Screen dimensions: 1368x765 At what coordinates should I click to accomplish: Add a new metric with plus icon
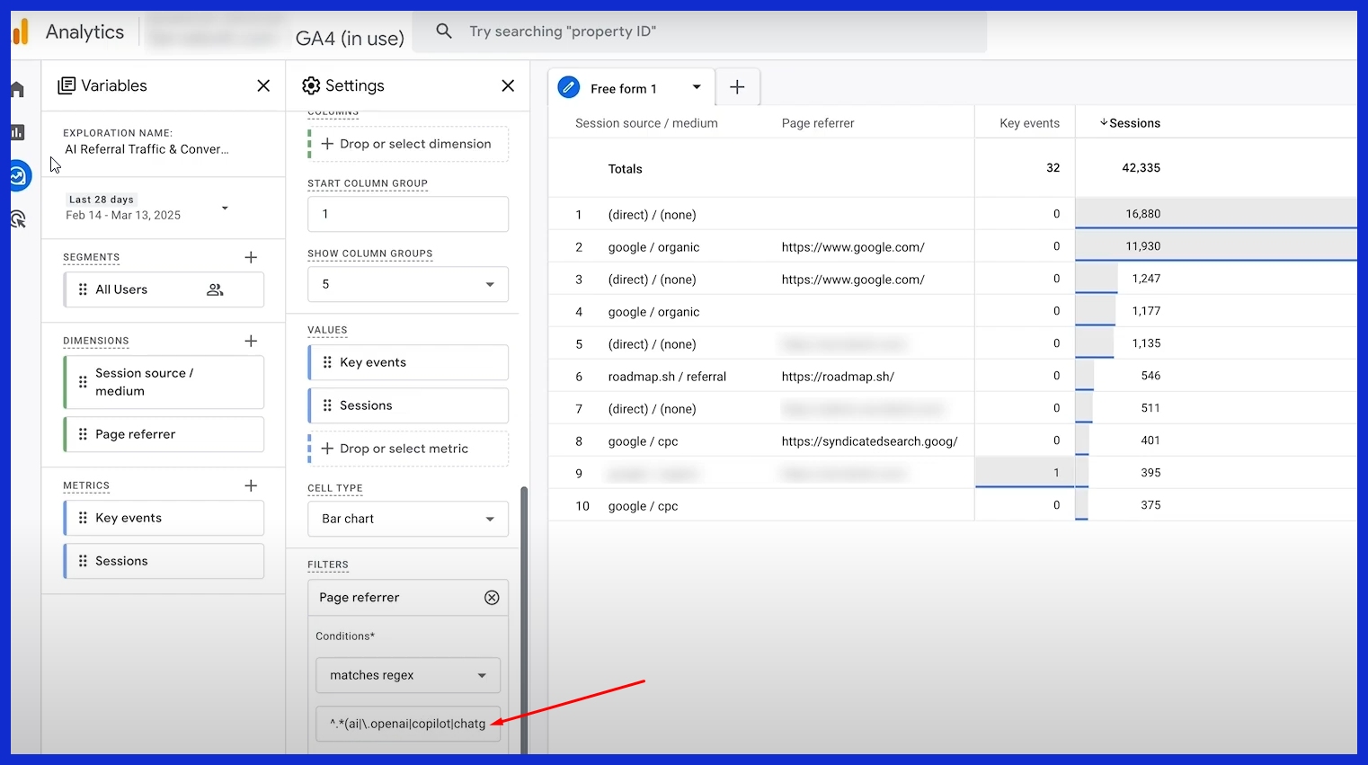[x=251, y=485]
